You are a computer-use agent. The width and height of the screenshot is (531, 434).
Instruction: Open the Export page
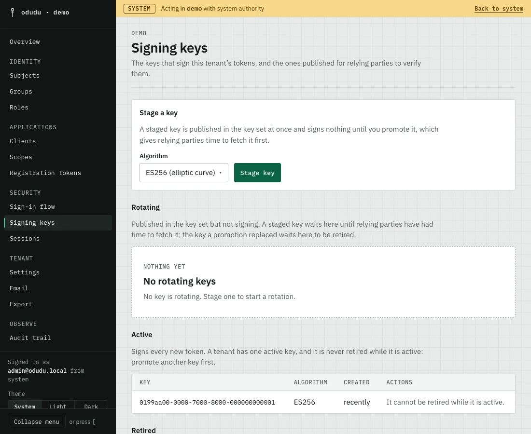[x=21, y=304]
